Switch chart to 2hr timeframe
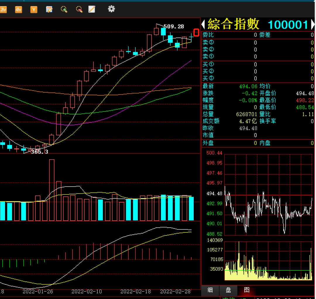The height and width of the screenshot is (299, 316). 3,9
